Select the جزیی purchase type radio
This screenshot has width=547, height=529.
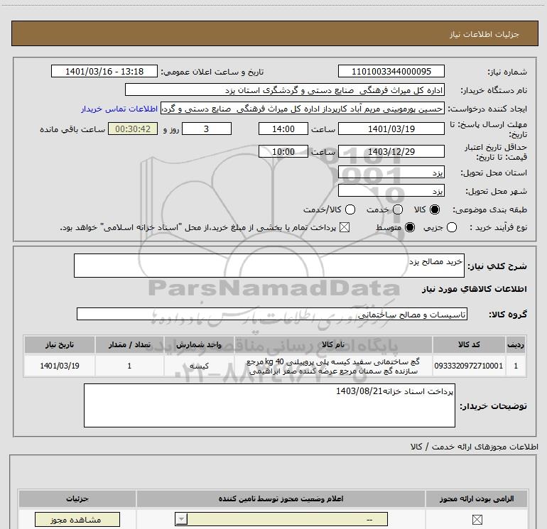coord(451,227)
